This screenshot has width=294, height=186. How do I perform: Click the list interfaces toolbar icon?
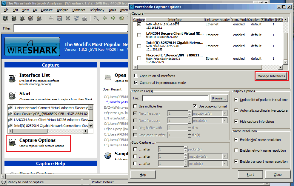(5, 18)
